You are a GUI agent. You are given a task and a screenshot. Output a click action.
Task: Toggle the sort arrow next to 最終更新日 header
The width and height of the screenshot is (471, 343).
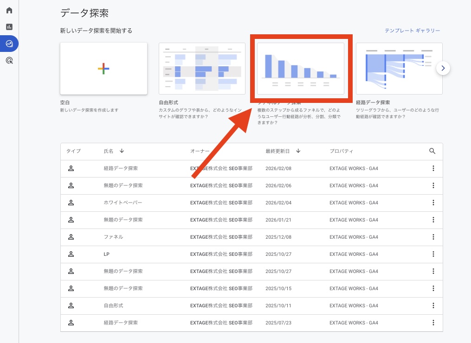[x=298, y=151]
